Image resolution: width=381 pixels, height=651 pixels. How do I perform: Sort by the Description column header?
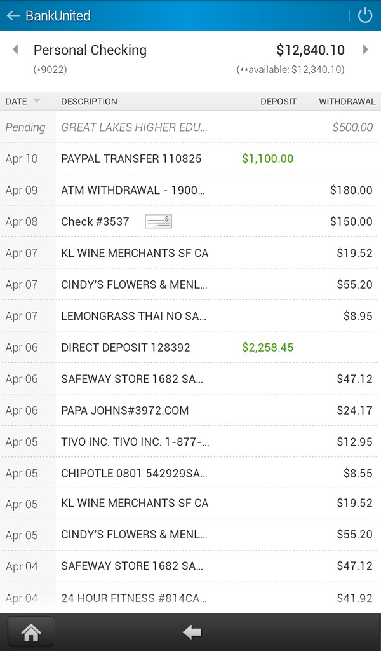[x=89, y=101]
